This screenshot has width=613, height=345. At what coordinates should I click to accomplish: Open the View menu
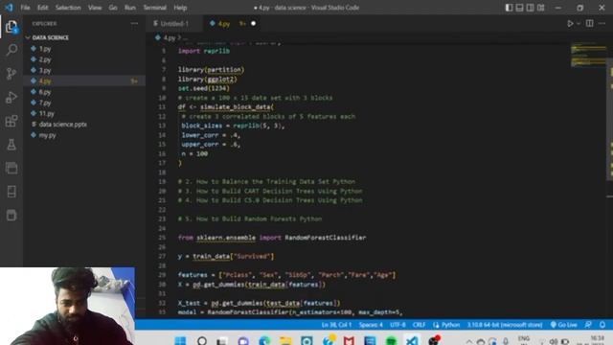(x=95, y=8)
